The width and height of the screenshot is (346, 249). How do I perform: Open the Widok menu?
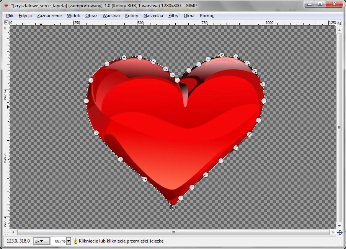tap(73, 16)
